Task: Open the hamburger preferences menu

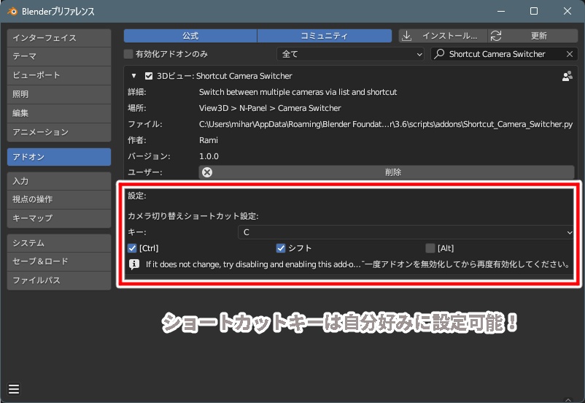Action: pyautogui.click(x=14, y=389)
